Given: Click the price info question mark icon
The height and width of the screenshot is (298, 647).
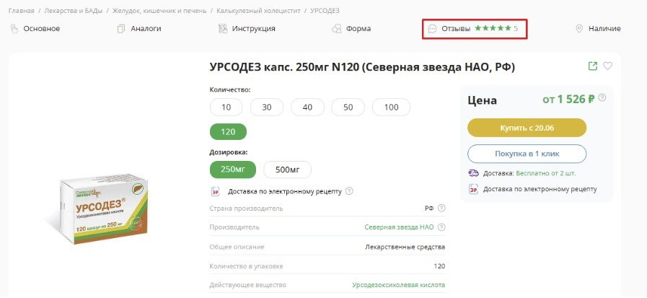Looking at the screenshot, I should pyautogui.click(x=602, y=99).
